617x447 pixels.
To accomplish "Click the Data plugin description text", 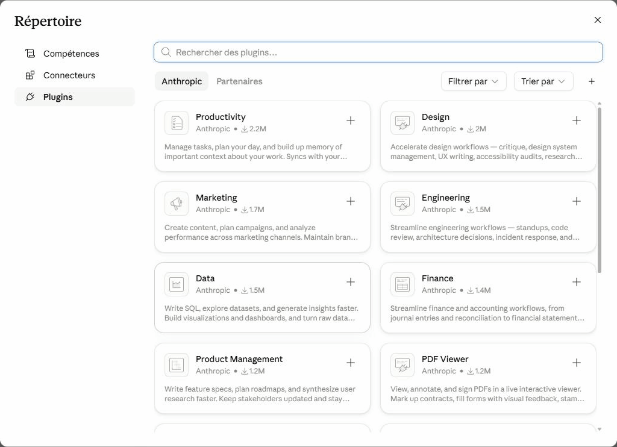I will (x=262, y=313).
